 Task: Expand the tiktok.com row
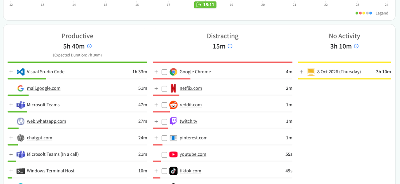click(156, 171)
